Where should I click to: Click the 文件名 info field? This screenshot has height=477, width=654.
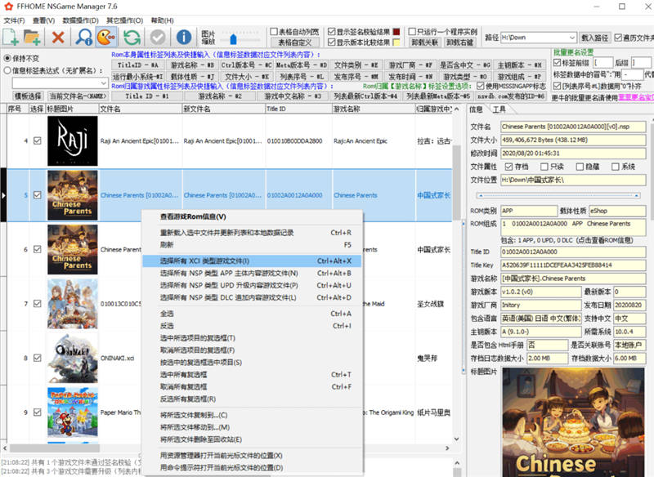point(573,127)
